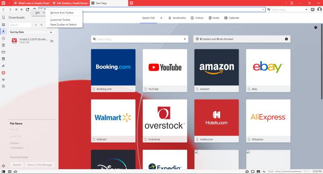Image resolution: width=323 pixels, height=174 pixels.
Task: Select the Start Page tab
Action: click(108, 3)
